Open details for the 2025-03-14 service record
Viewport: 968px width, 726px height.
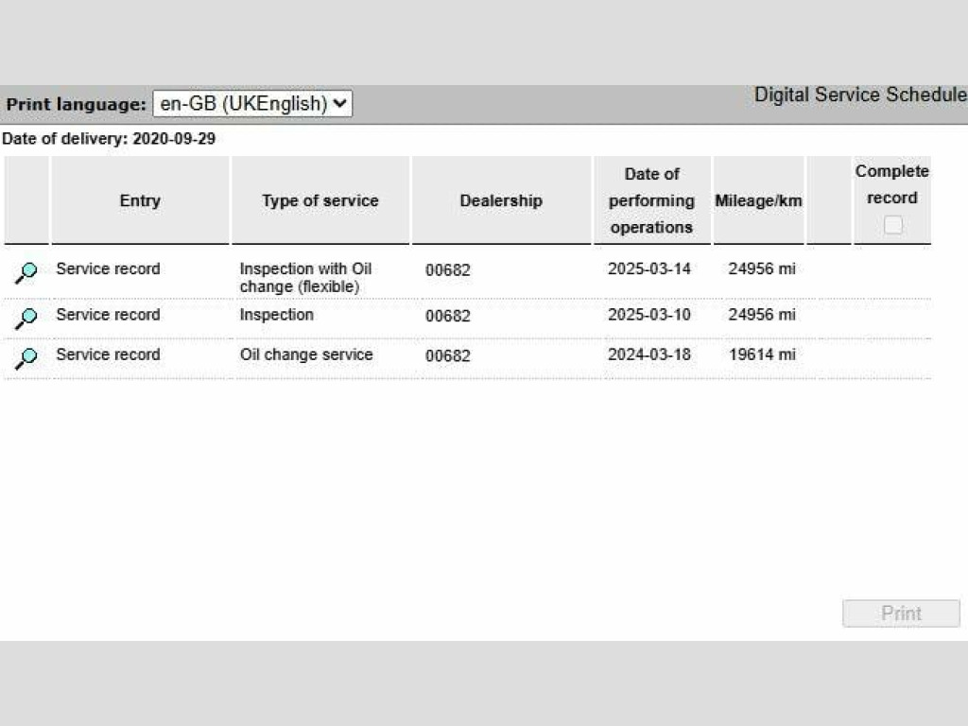coord(26,272)
